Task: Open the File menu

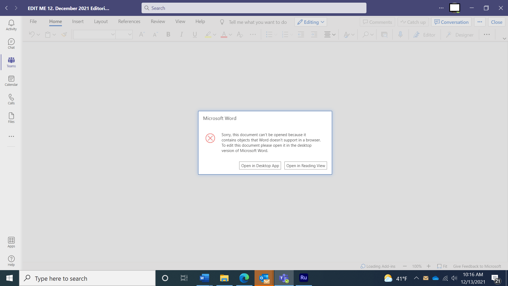Action: [33, 21]
